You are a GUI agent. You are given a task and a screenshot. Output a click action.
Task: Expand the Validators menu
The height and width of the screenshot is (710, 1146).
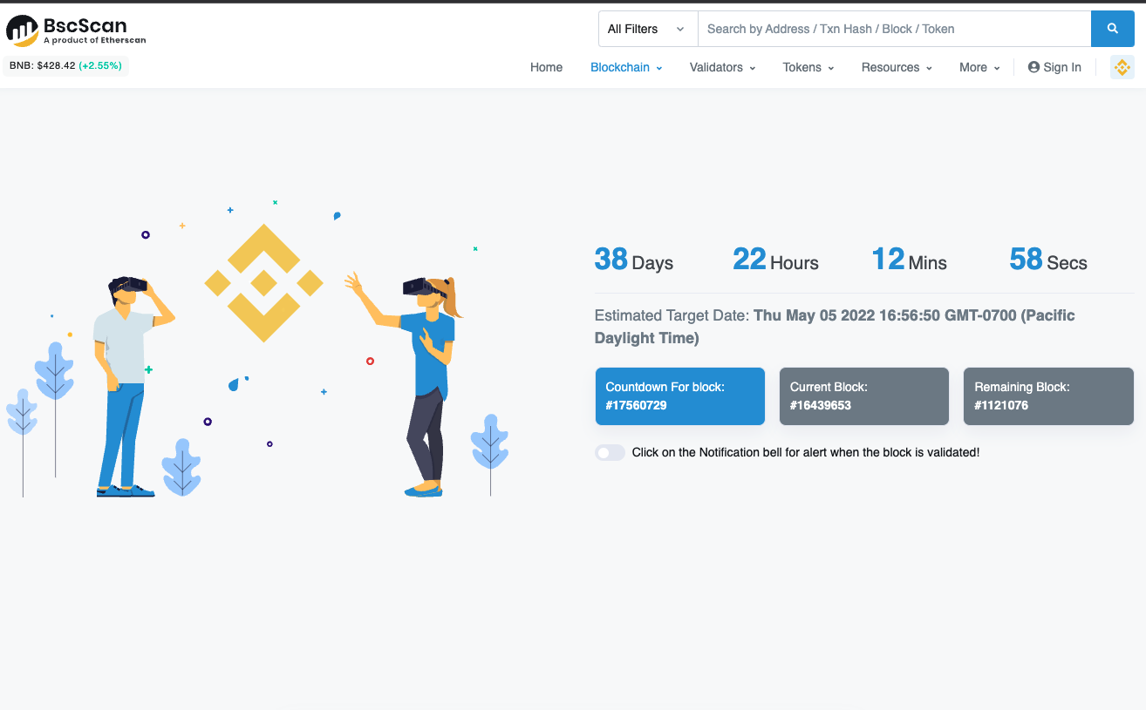(x=722, y=67)
